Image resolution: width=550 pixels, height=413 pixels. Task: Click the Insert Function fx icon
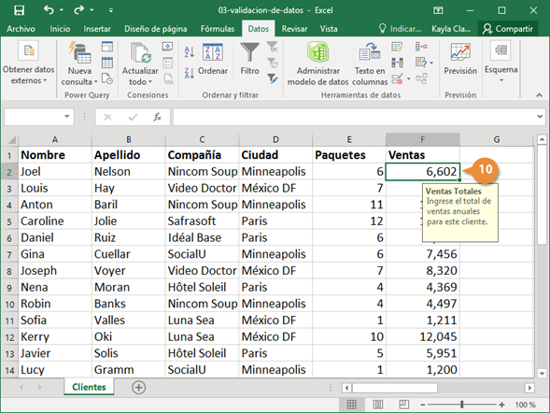click(x=158, y=117)
